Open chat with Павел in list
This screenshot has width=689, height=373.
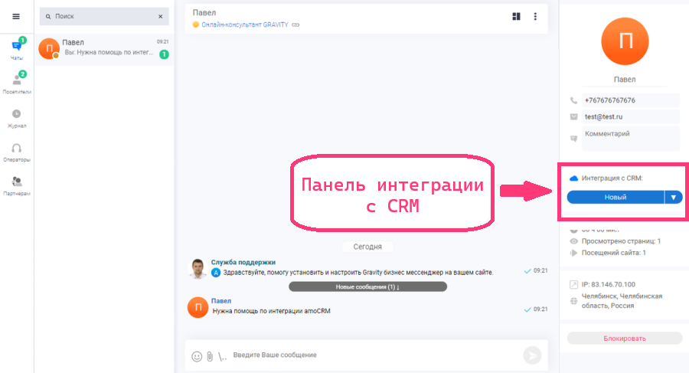click(106, 49)
